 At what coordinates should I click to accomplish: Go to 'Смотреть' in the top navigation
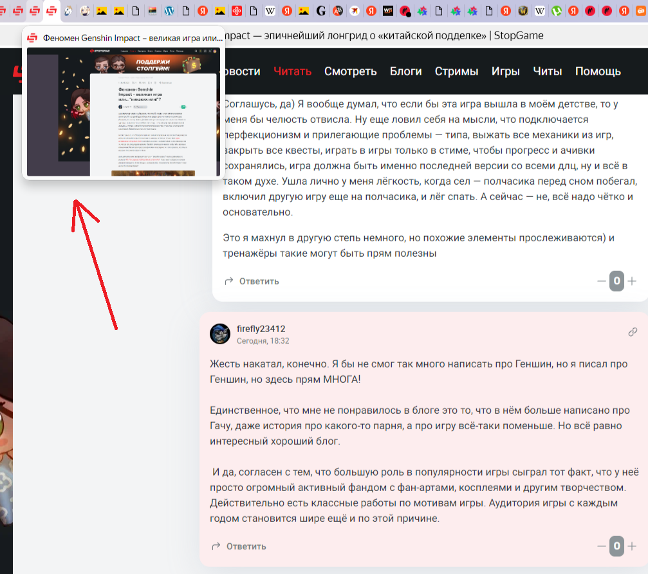351,71
